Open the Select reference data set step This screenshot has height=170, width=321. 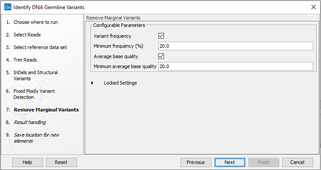click(40, 47)
